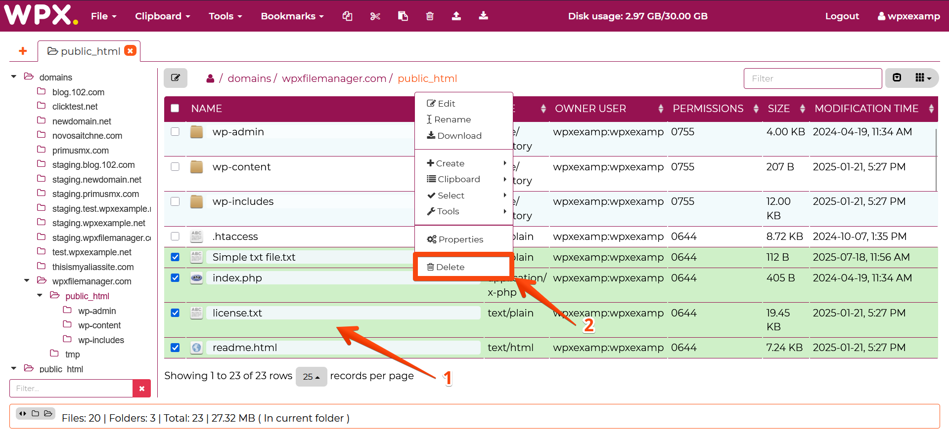Click the wp-admin folder icon in list
Image resolution: width=949 pixels, height=432 pixels.
pos(197,132)
